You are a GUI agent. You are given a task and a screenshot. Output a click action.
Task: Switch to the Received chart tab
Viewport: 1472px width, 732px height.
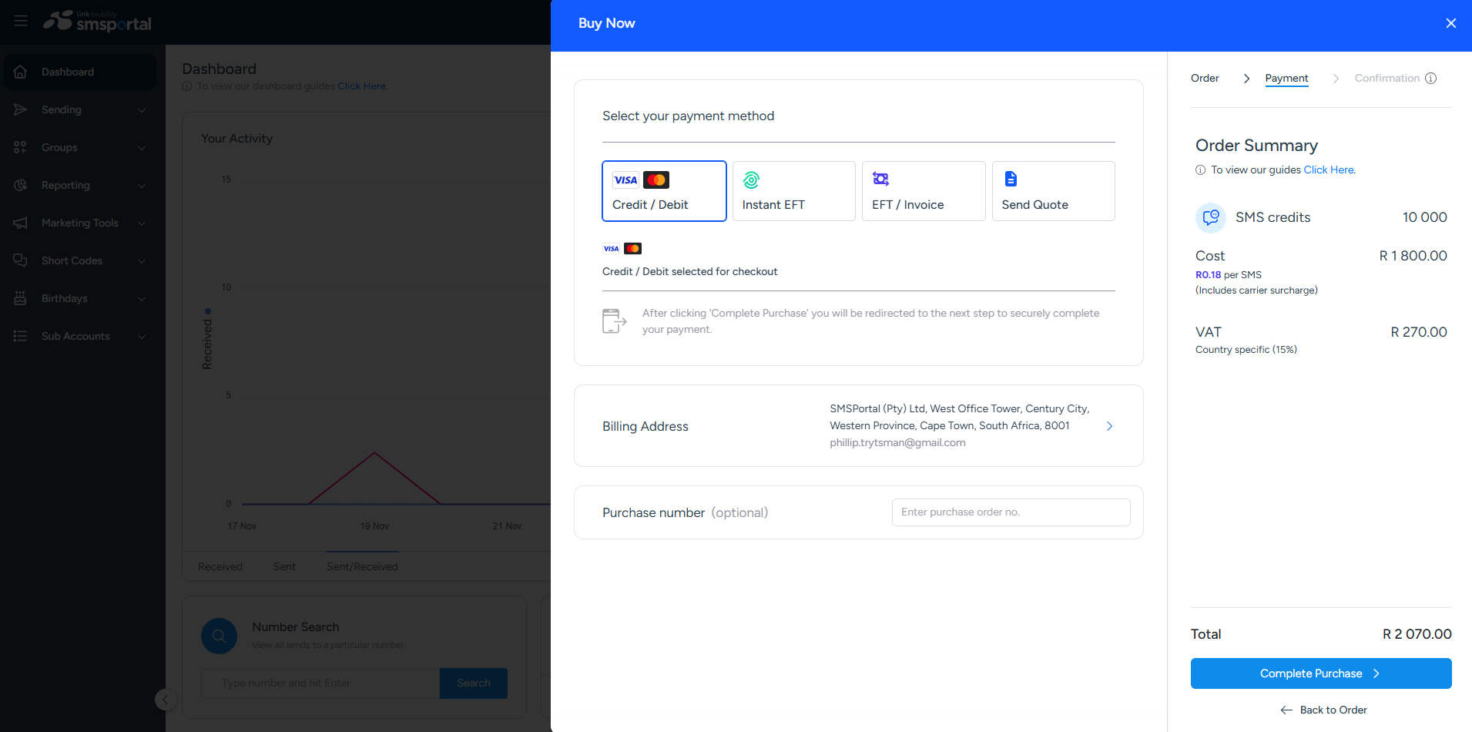220,566
